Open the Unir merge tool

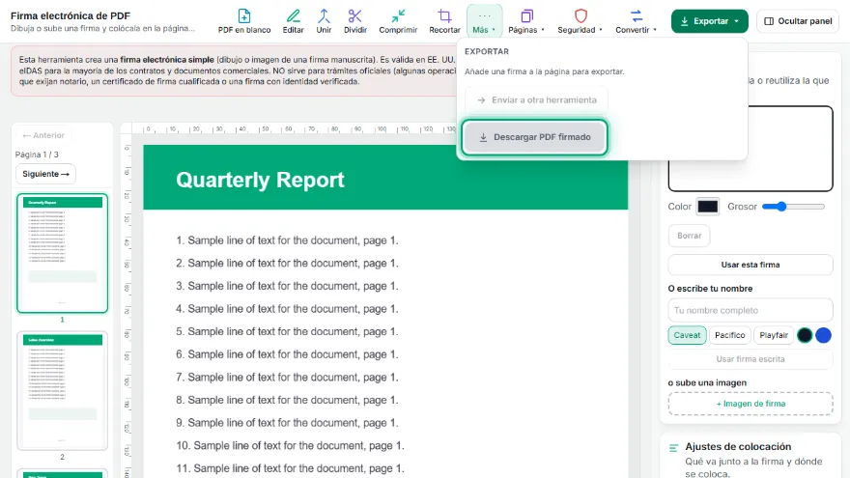pyautogui.click(x=324, y=21)
